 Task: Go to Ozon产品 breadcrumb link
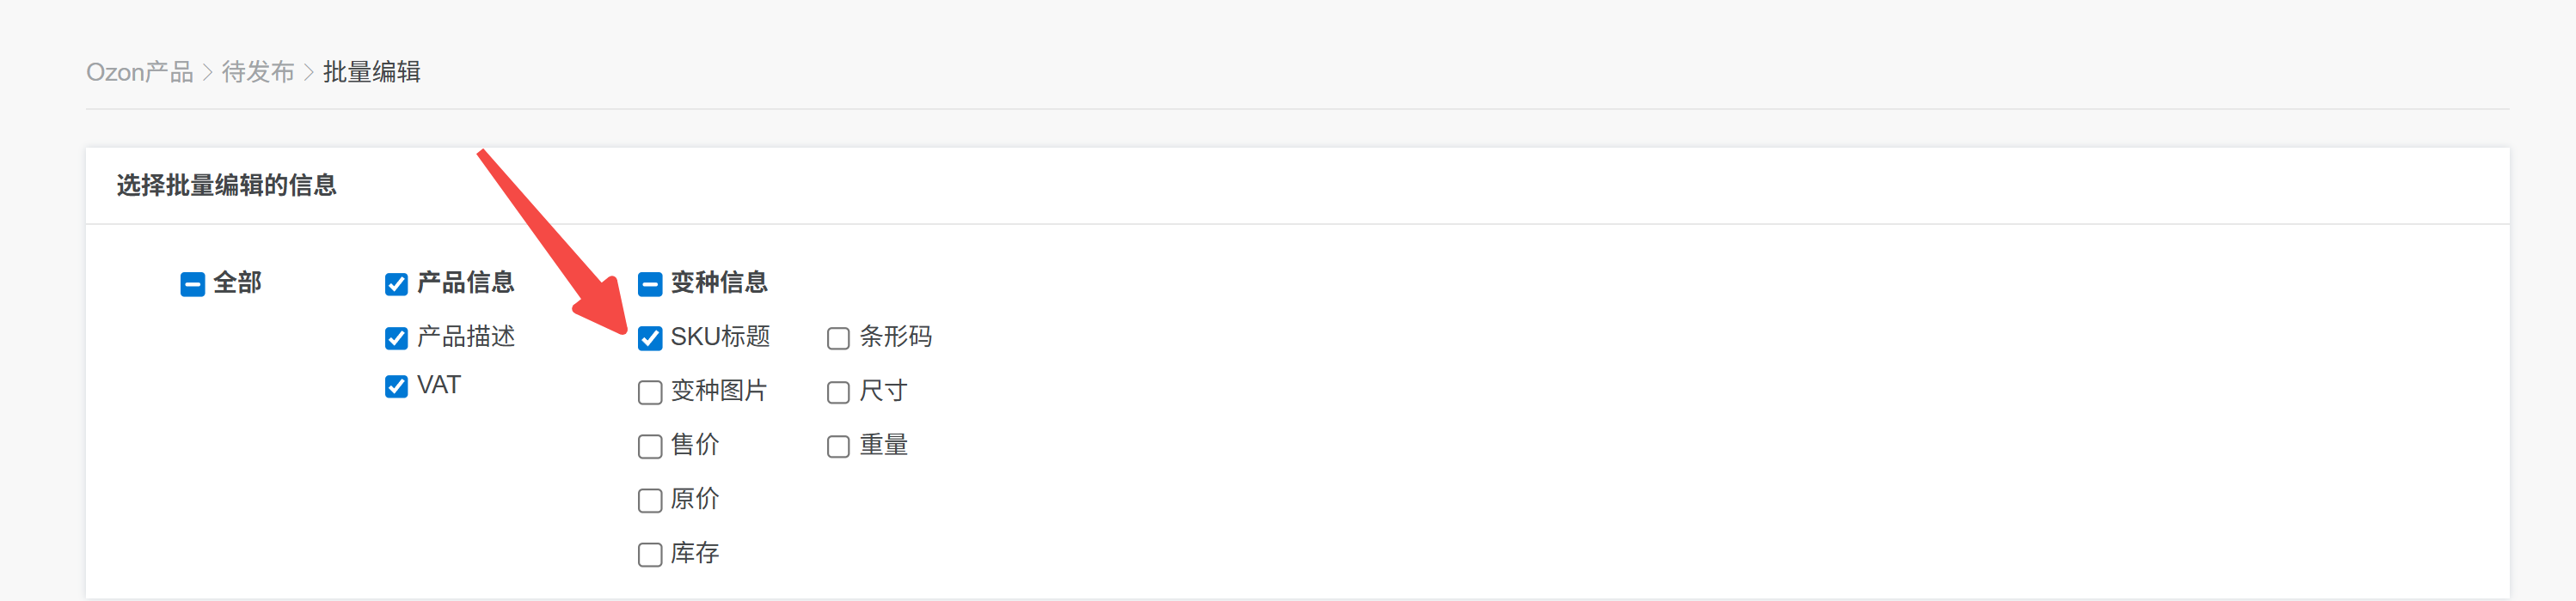tap(139, 72)
